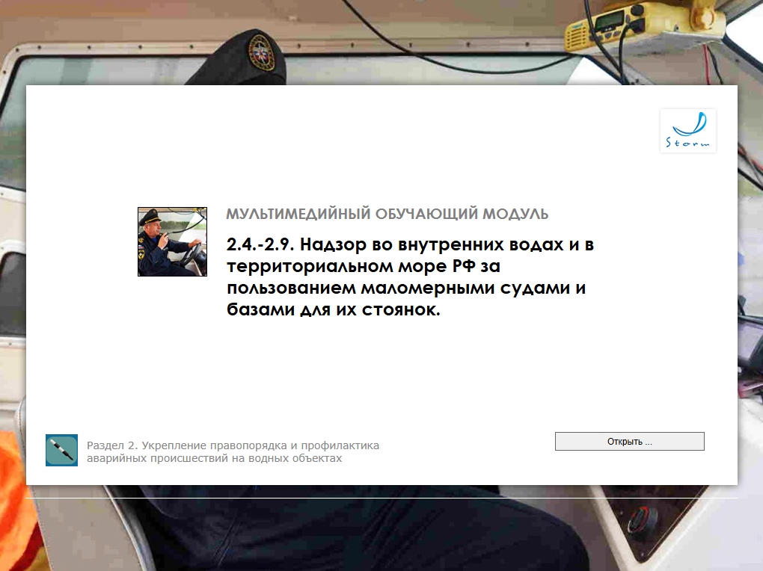
Task: Click the Открыть ... button
Action: tap(629, 441)
